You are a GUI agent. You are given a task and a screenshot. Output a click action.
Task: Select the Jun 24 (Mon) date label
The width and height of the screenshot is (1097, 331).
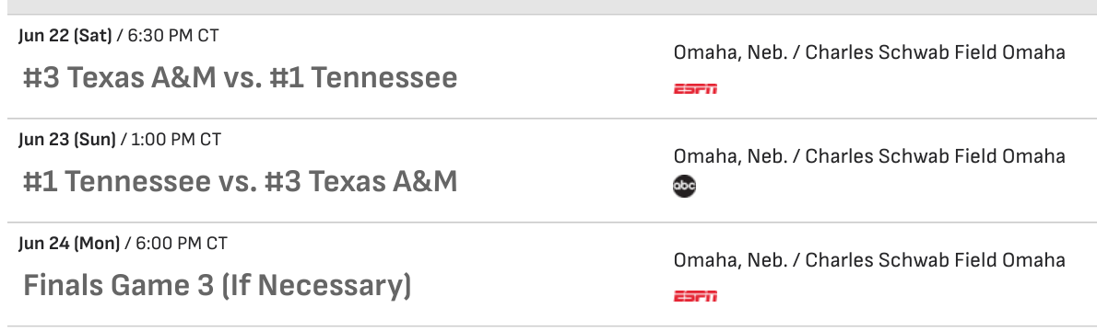69,244
